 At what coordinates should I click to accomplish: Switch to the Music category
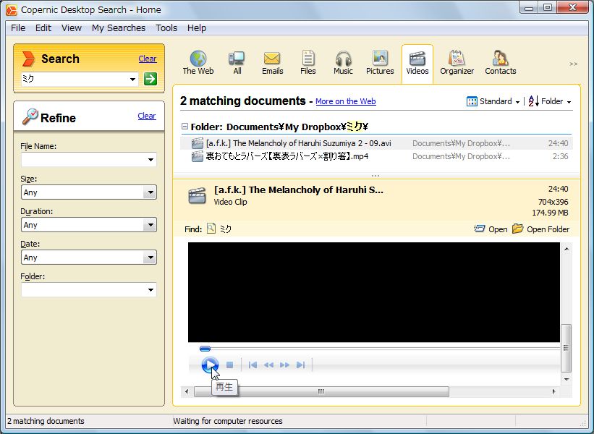343,63
